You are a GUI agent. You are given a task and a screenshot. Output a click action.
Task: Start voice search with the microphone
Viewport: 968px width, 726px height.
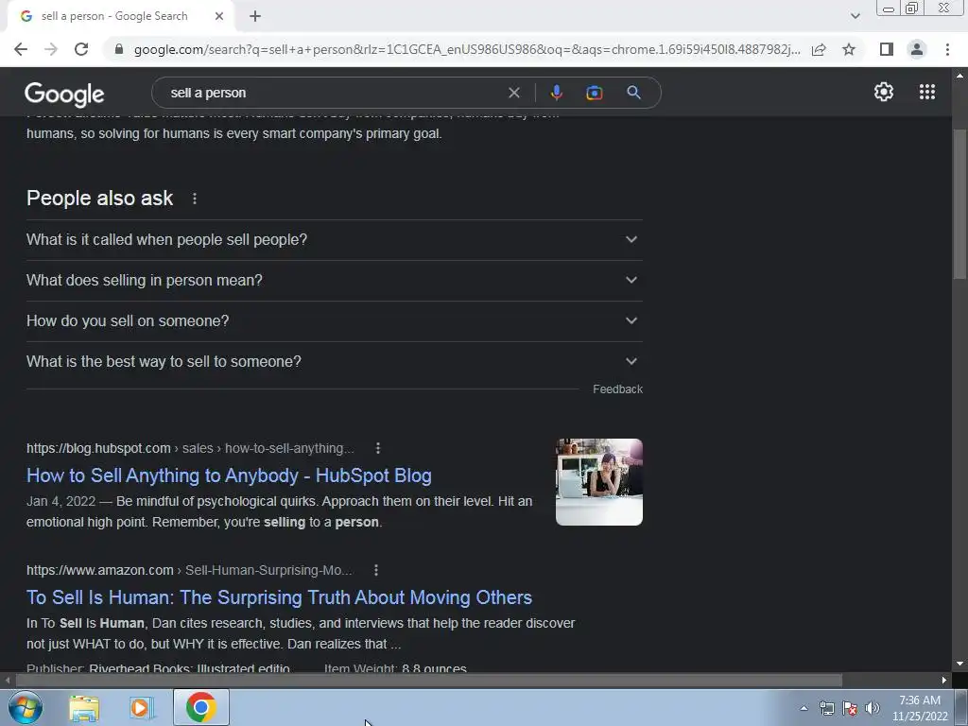coord(556,93)
